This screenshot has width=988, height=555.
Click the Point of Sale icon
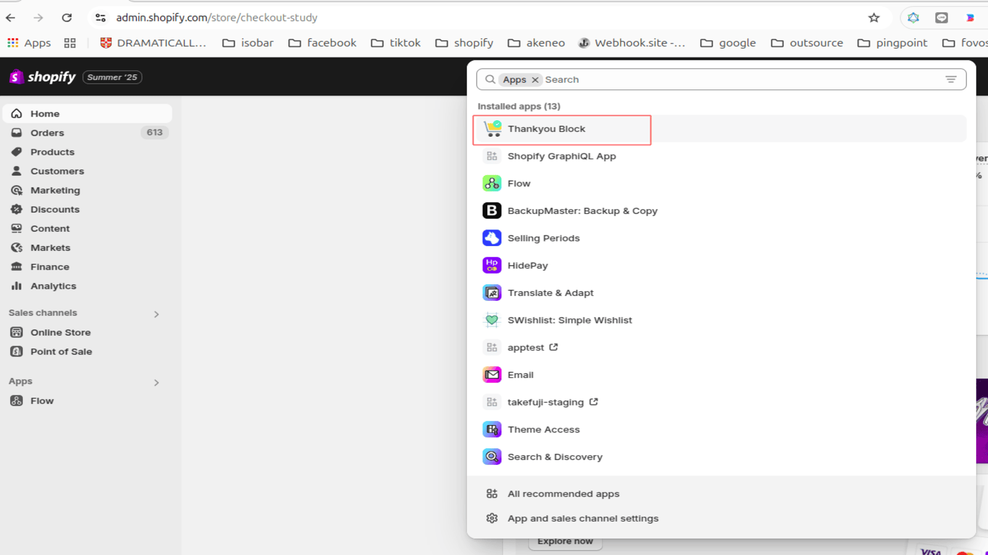(17, 351)
